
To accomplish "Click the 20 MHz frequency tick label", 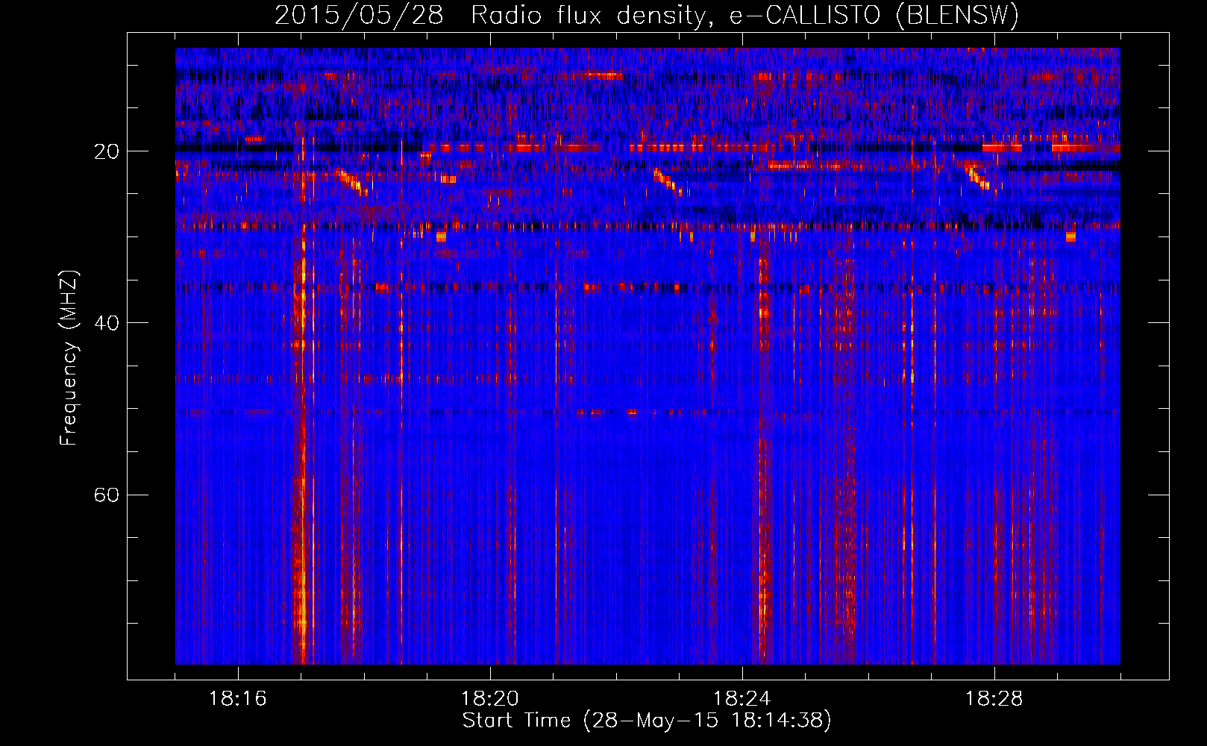I will [x=106, y=151].
